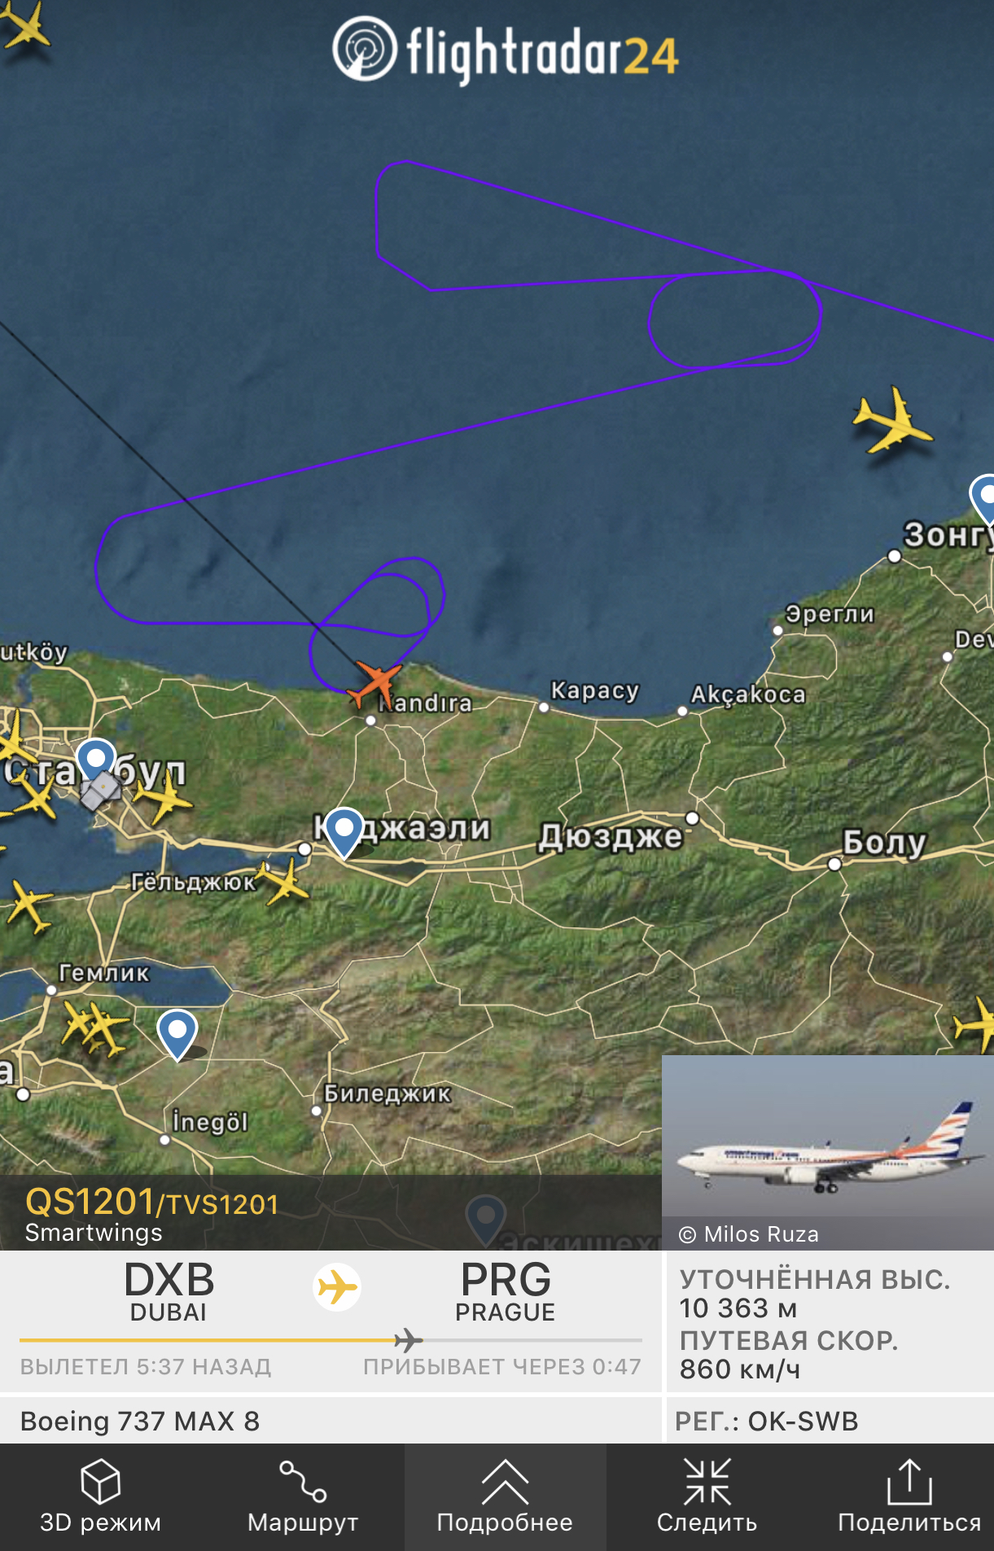Screen dimensions: 994x1551
Task: Open the airport pin near Коджаэли
Action: tap(344, 832)
